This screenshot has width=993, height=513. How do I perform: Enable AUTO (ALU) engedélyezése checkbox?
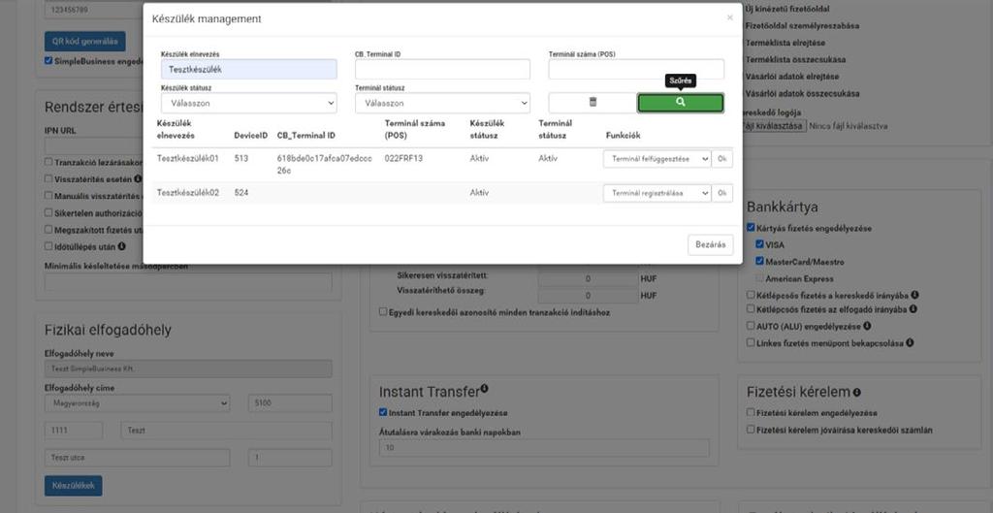pos(752,326)
